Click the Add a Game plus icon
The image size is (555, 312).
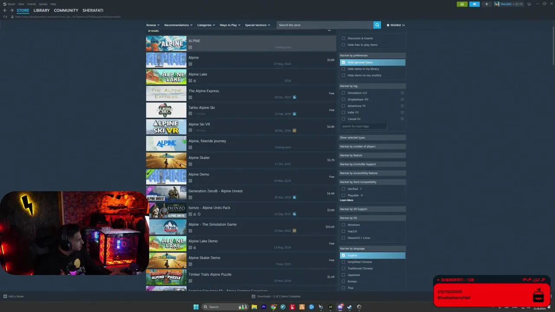point(5,296)
